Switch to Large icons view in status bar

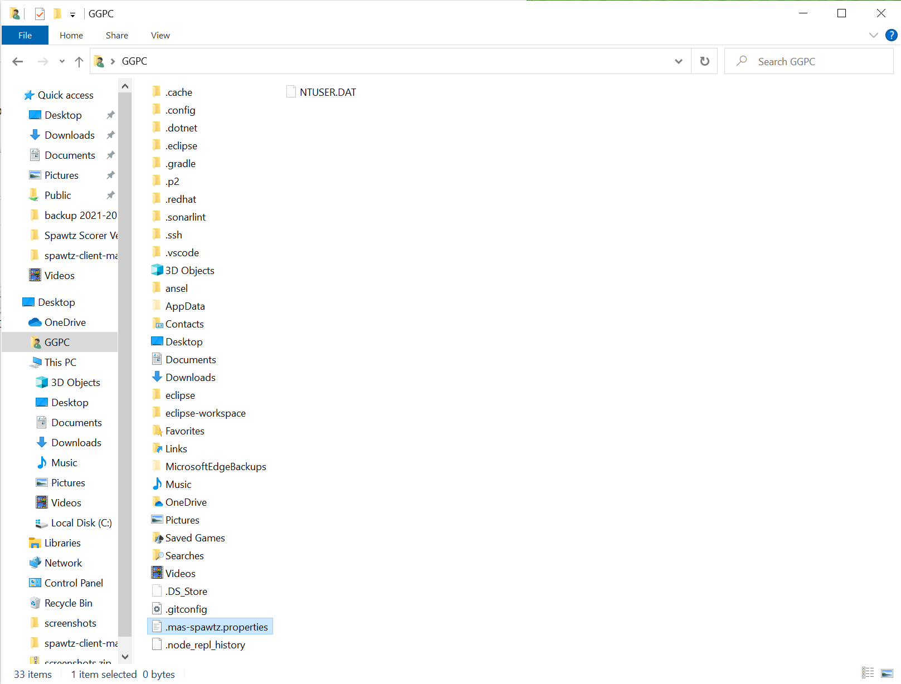click(887, 673)
